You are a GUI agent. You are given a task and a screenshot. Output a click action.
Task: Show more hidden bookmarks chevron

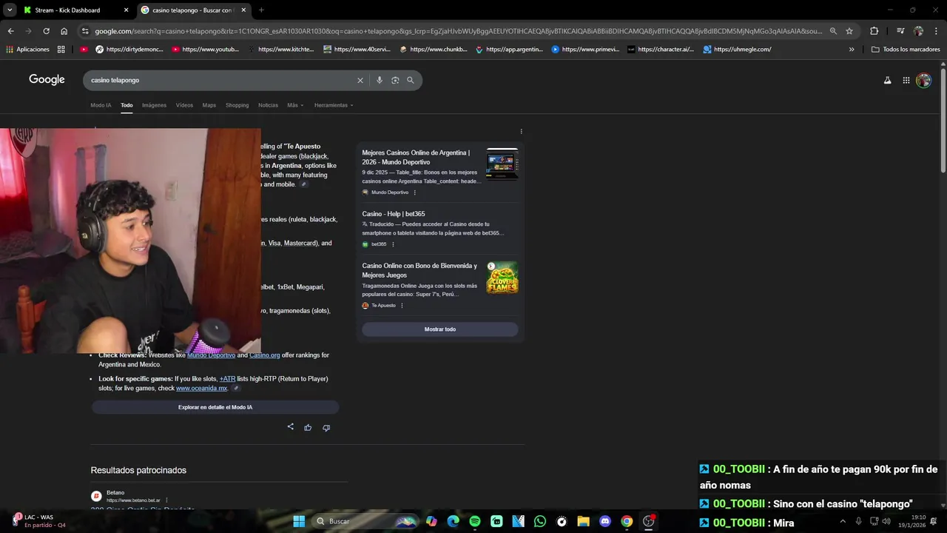[852, 50]
